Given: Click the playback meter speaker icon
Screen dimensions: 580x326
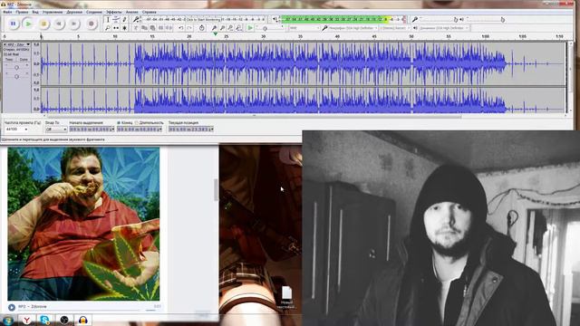Looking at the screenshot, I should pyautogui.click(x=275, y=19).
